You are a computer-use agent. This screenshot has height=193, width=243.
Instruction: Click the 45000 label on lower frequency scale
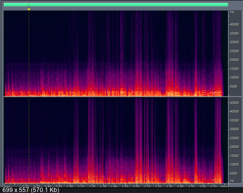click(x=235, y=103)
